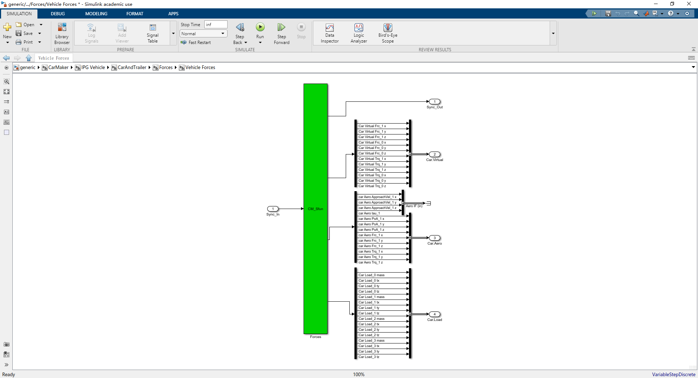Switch to the Debug tab
The height and width of the screenshot is (378, 698).
[57, 14]
